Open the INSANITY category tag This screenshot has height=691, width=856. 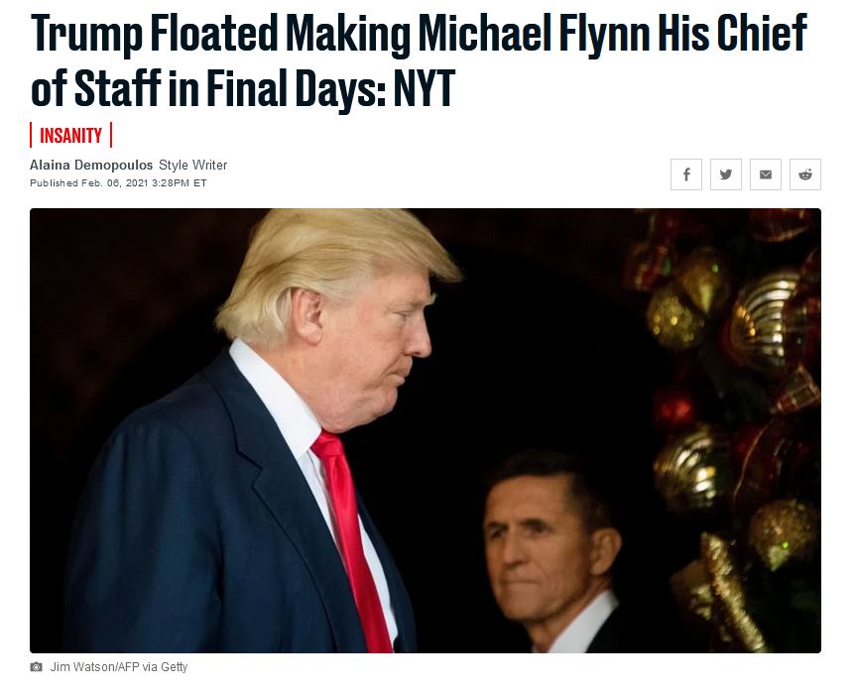pyautogui.click(x=71, y=136)
